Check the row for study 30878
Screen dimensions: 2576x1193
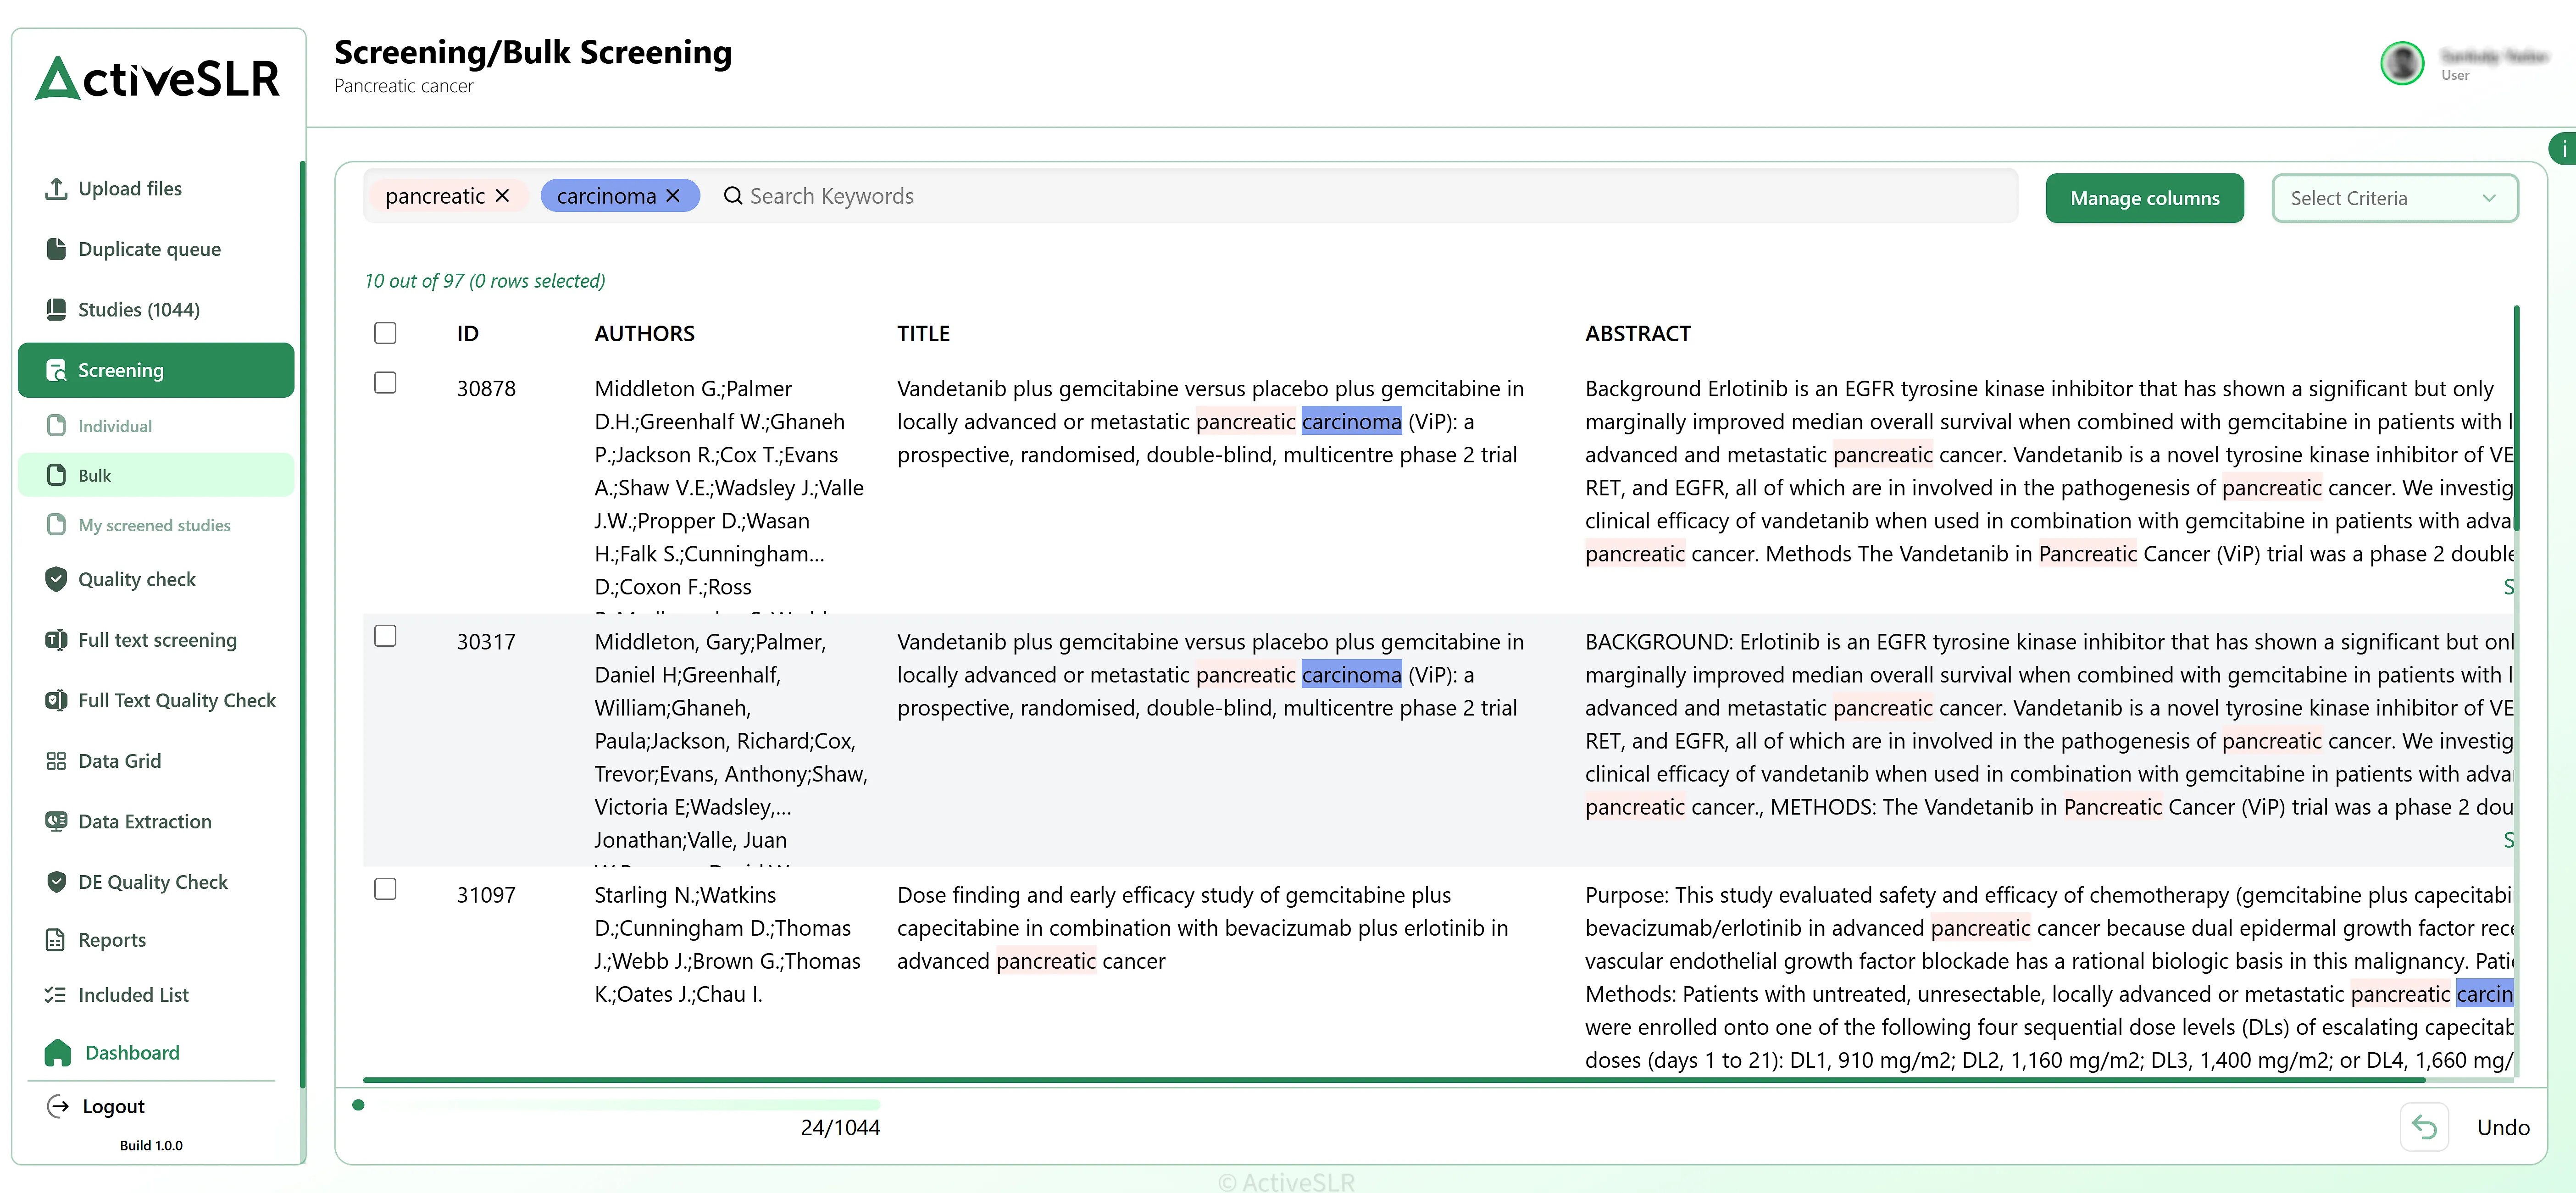pos(385,383)
